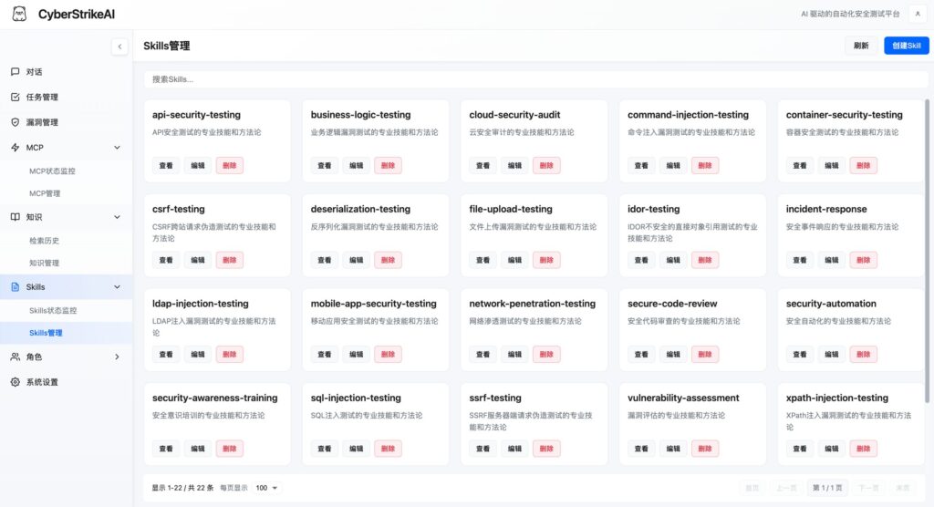Click the 漏洞管理 shield icon
The image size is (934, 507).
point(15,122)
